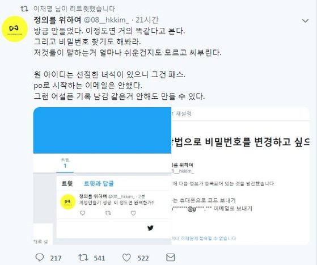
Task: Open the blue profile header image
Action: click(102, 130)
